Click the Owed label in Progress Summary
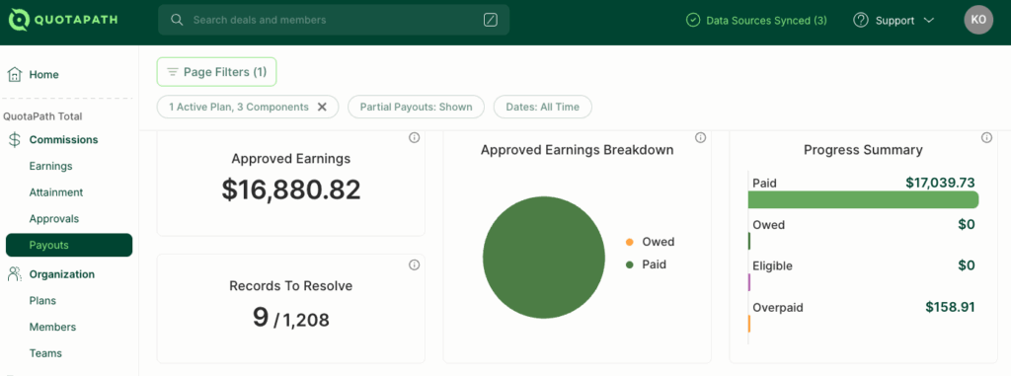Viewport: 1011px width, 376px height. pos(768,225)
